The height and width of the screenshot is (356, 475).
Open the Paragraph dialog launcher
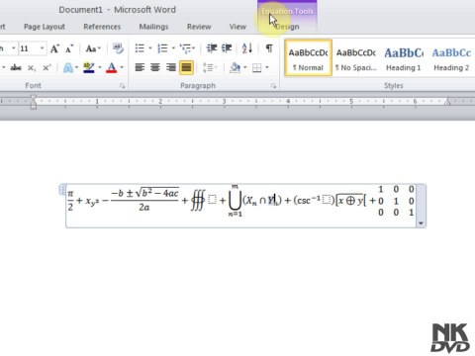coord(273,86)
